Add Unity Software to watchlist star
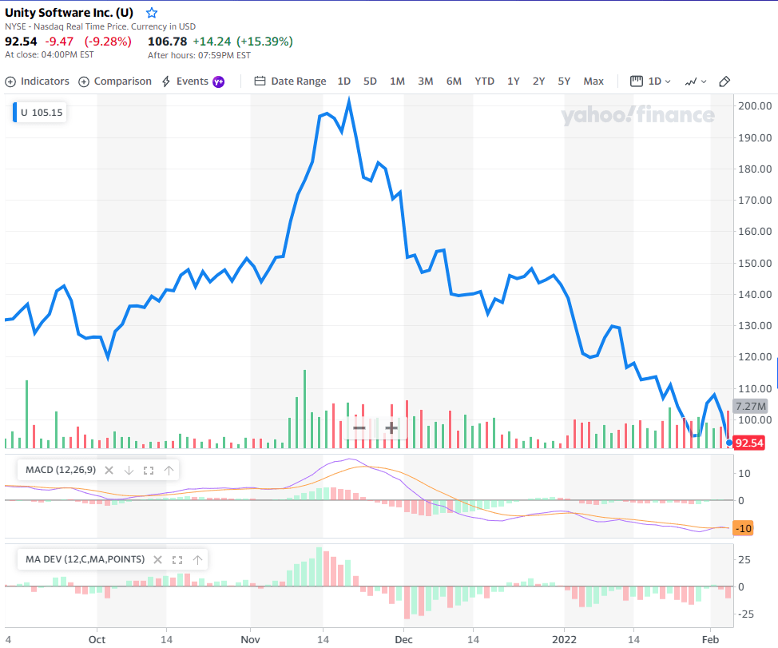778x648 pixels. pos(152,13)
